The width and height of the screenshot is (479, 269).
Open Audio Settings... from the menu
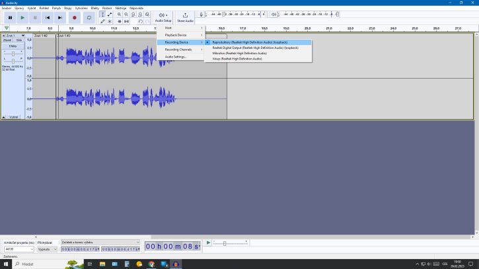pos(180,57)
